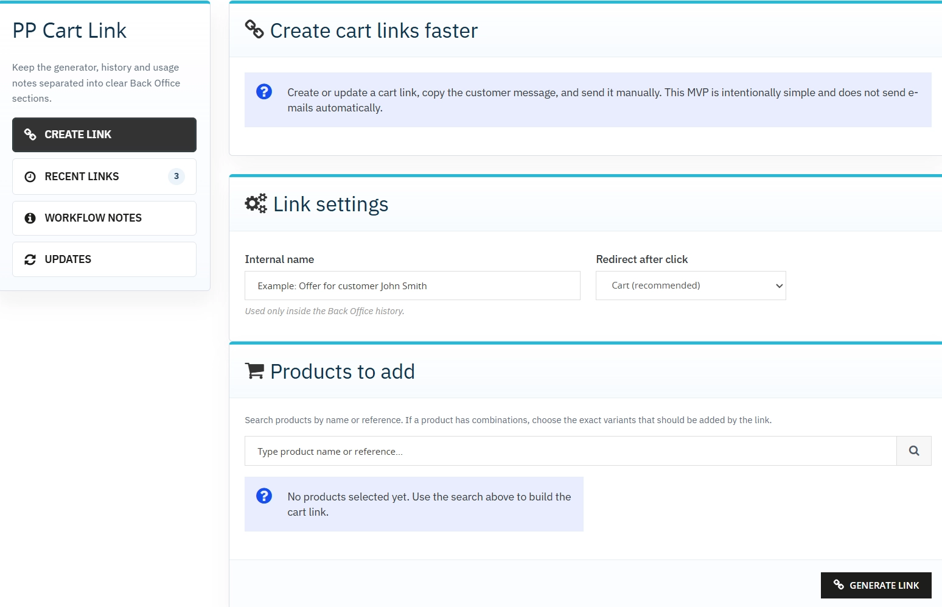Select the gears icon beside Link settings
The width and height of the screenshot is (942, 607).
coord(255,203)
